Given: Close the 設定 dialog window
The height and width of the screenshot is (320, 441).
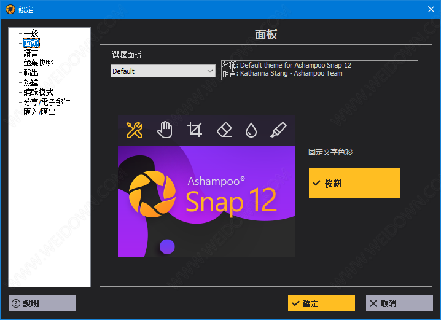Looking at the screenshot, I should tap(431, 9).
